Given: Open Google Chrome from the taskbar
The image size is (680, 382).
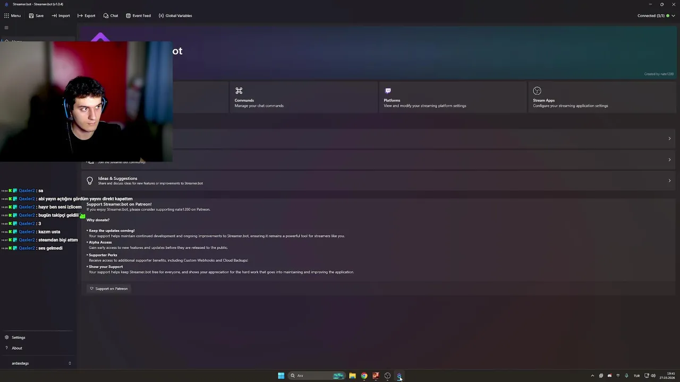Looking at the screenshot, I should (364, 376).
